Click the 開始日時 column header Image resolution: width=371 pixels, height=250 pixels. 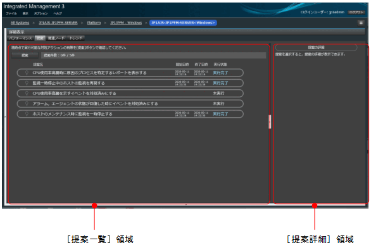182,65
